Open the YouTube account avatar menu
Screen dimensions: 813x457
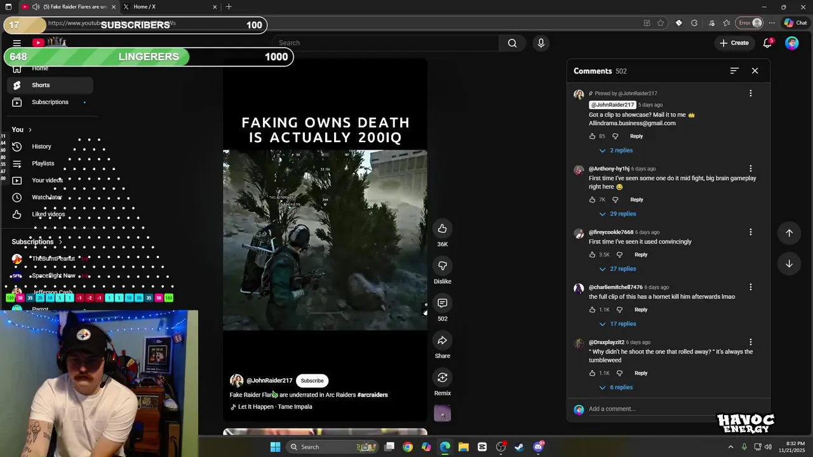[791, 43]
